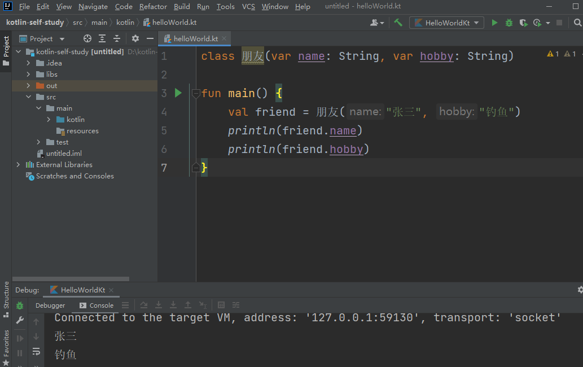Image resolution: width=583 pixels, height=367 pixels.
Task: Click console scroll down arrow
Action: 36,337
